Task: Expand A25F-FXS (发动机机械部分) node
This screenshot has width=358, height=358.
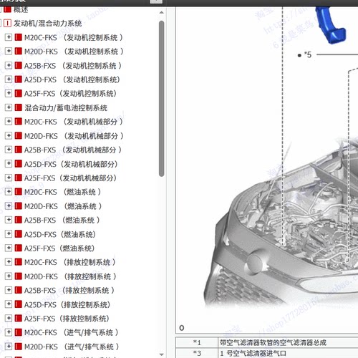Action: pyautogui.click(x=9, y=178)
